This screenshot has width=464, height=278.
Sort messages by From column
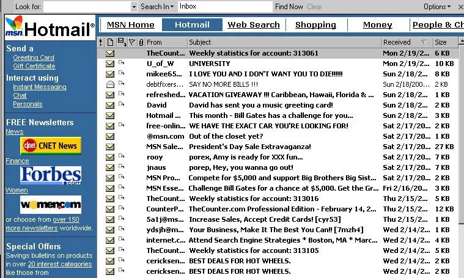point(166,42)
